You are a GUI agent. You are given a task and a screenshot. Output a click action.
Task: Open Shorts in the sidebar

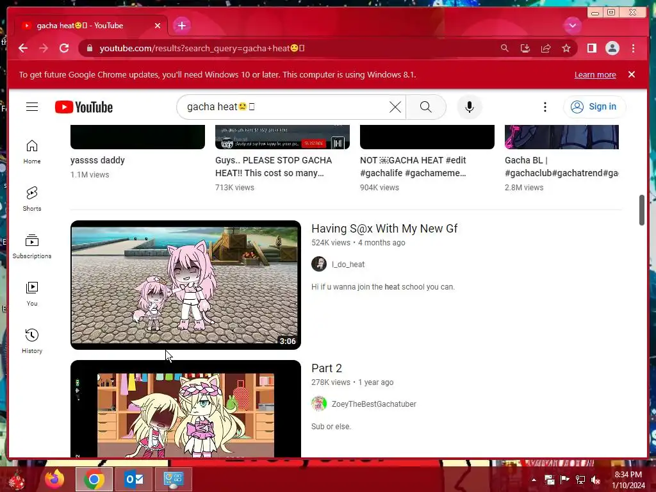click(x=32, y=199)
